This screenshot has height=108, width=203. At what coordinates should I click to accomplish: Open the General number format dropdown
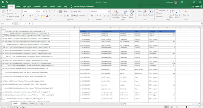click(x=108, y=12)
